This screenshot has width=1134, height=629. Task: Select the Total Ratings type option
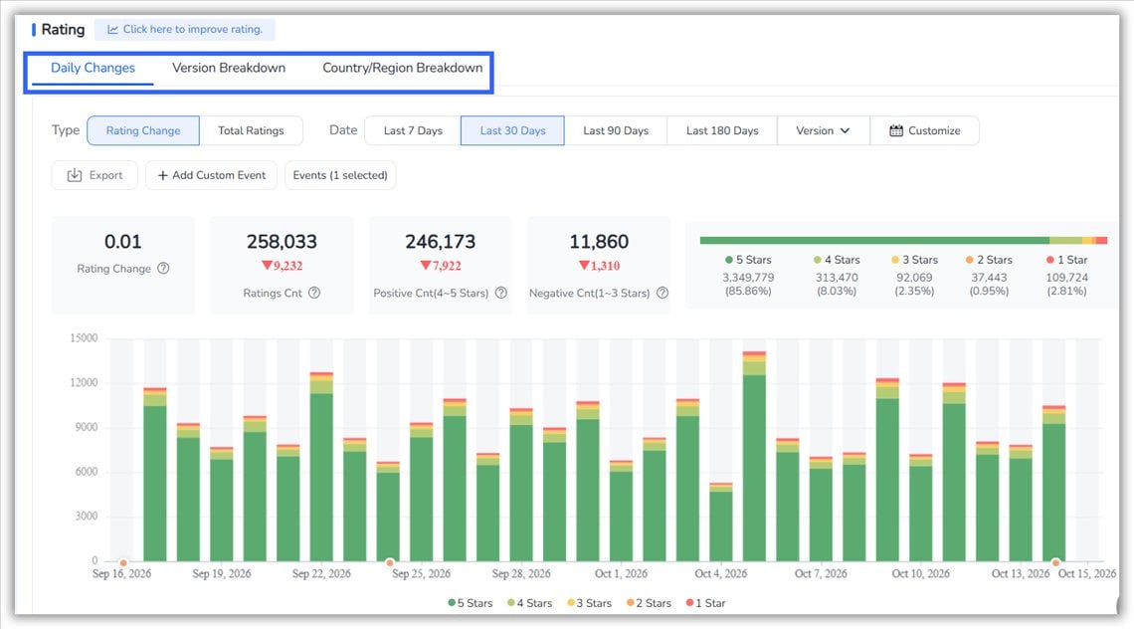[x=251, y=131]
